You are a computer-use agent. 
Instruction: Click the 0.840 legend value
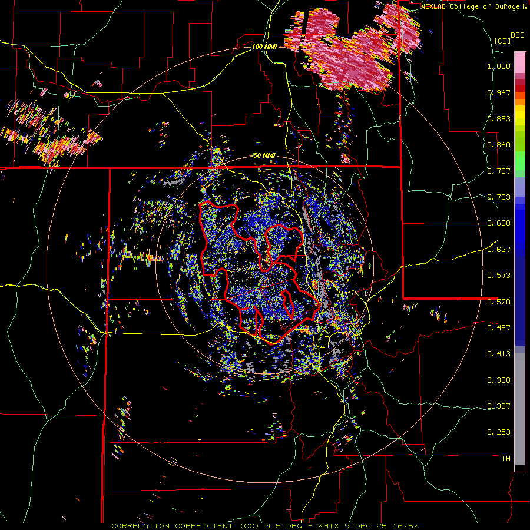click(499, 145)
